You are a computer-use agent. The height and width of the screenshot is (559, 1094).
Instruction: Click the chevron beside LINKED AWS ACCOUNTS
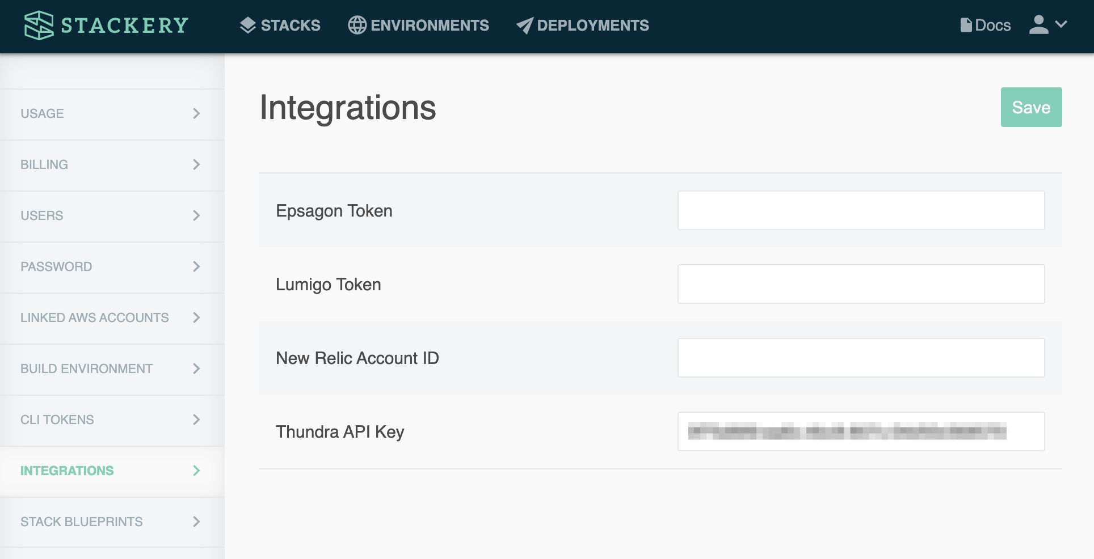click(196, 317)
